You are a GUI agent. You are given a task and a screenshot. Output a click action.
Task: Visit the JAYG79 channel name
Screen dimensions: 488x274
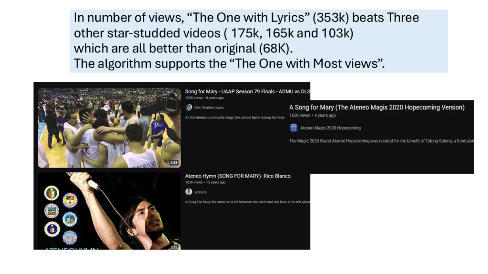click(201, 192)
